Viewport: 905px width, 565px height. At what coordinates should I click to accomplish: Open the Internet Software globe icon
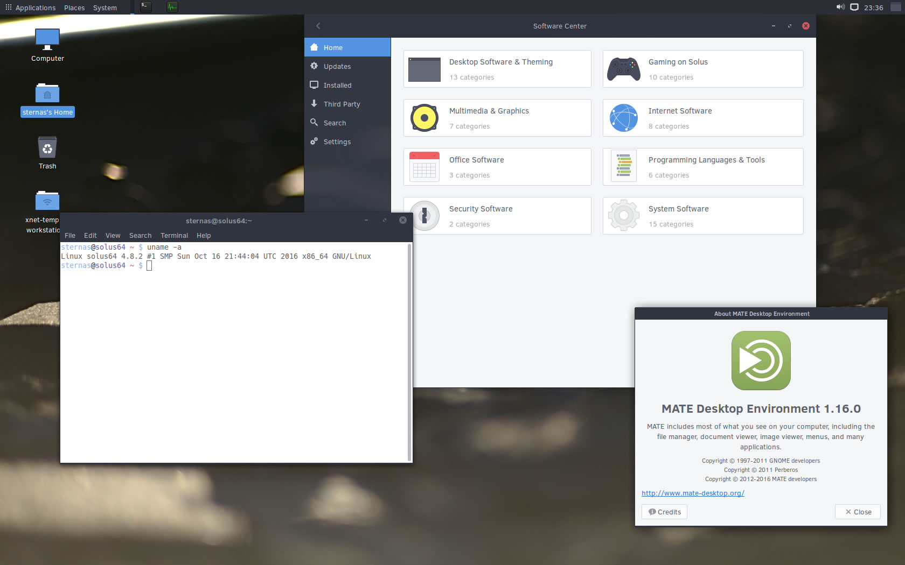(624, 118)
